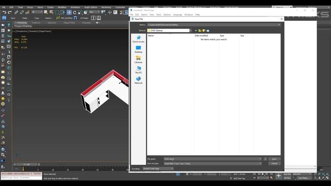Expand the History path dropdown
Screen dimensions: 331x186
279,25
